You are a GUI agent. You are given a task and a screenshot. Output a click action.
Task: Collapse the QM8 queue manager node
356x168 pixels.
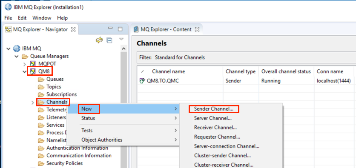25,71
